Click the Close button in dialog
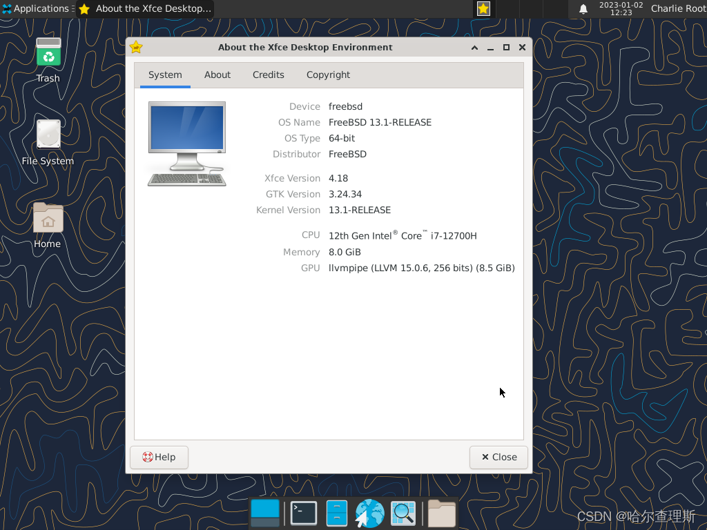The image size is (707, 530). coord(498,457)
